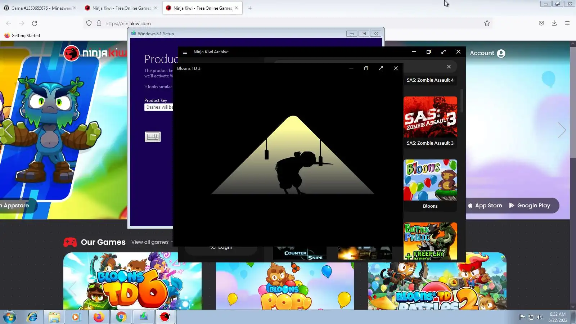Viewport: 576px width, 324px height.
Task: Open the tracking protection shield icon
Action: pos(89,23)
